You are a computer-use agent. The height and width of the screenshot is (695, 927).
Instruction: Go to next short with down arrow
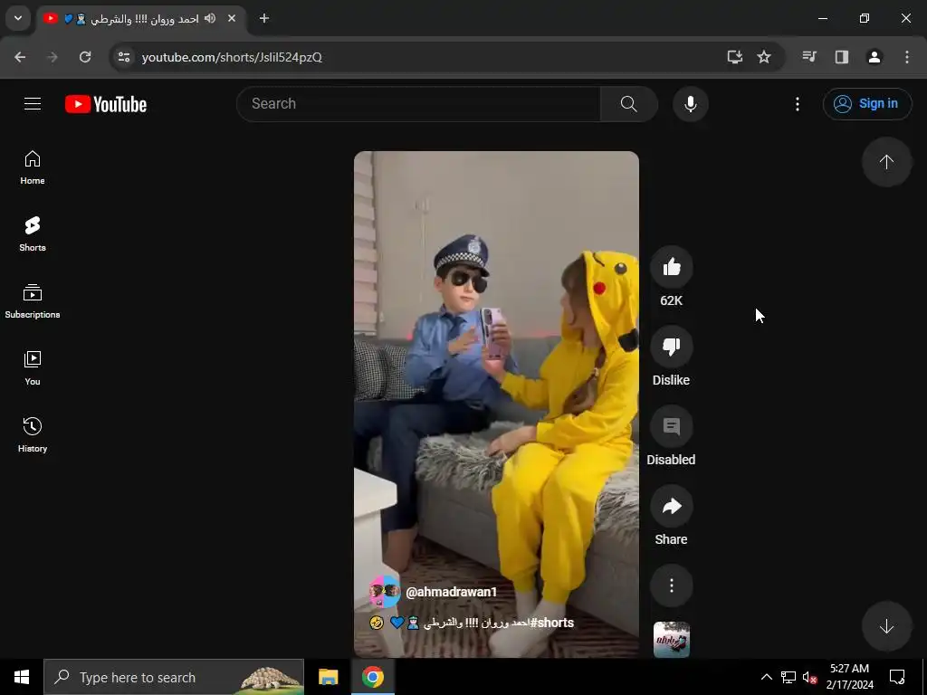tap(886, 626)
